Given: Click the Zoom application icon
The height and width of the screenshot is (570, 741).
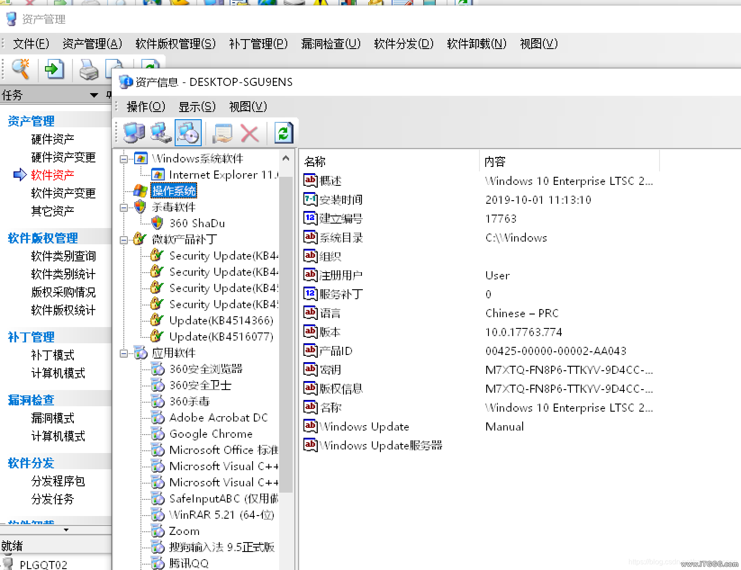Looking at the screenshot, I should (x=158, y=531).
